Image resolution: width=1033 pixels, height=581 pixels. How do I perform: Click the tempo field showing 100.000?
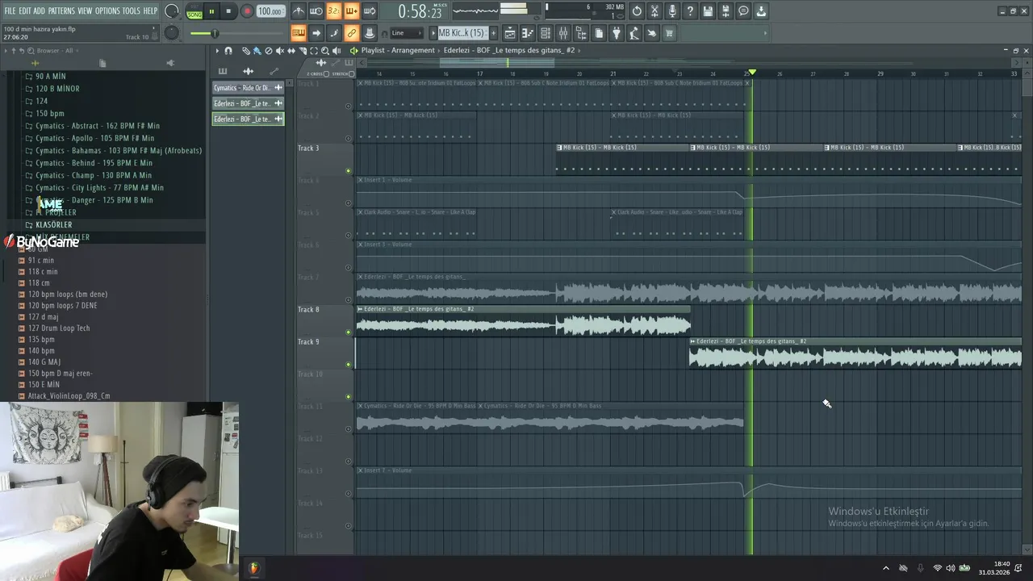[x=271, y=11]
